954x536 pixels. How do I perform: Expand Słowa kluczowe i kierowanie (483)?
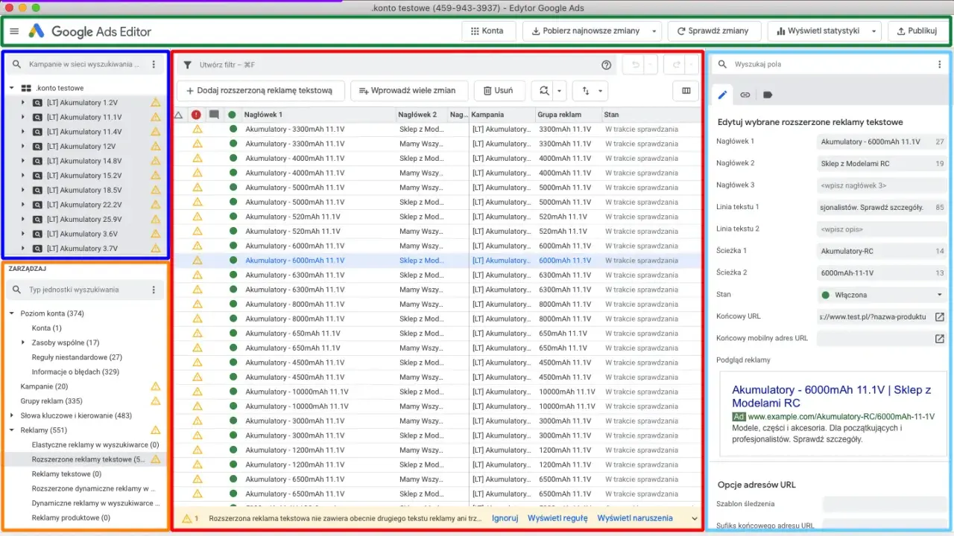coord(12,415)
